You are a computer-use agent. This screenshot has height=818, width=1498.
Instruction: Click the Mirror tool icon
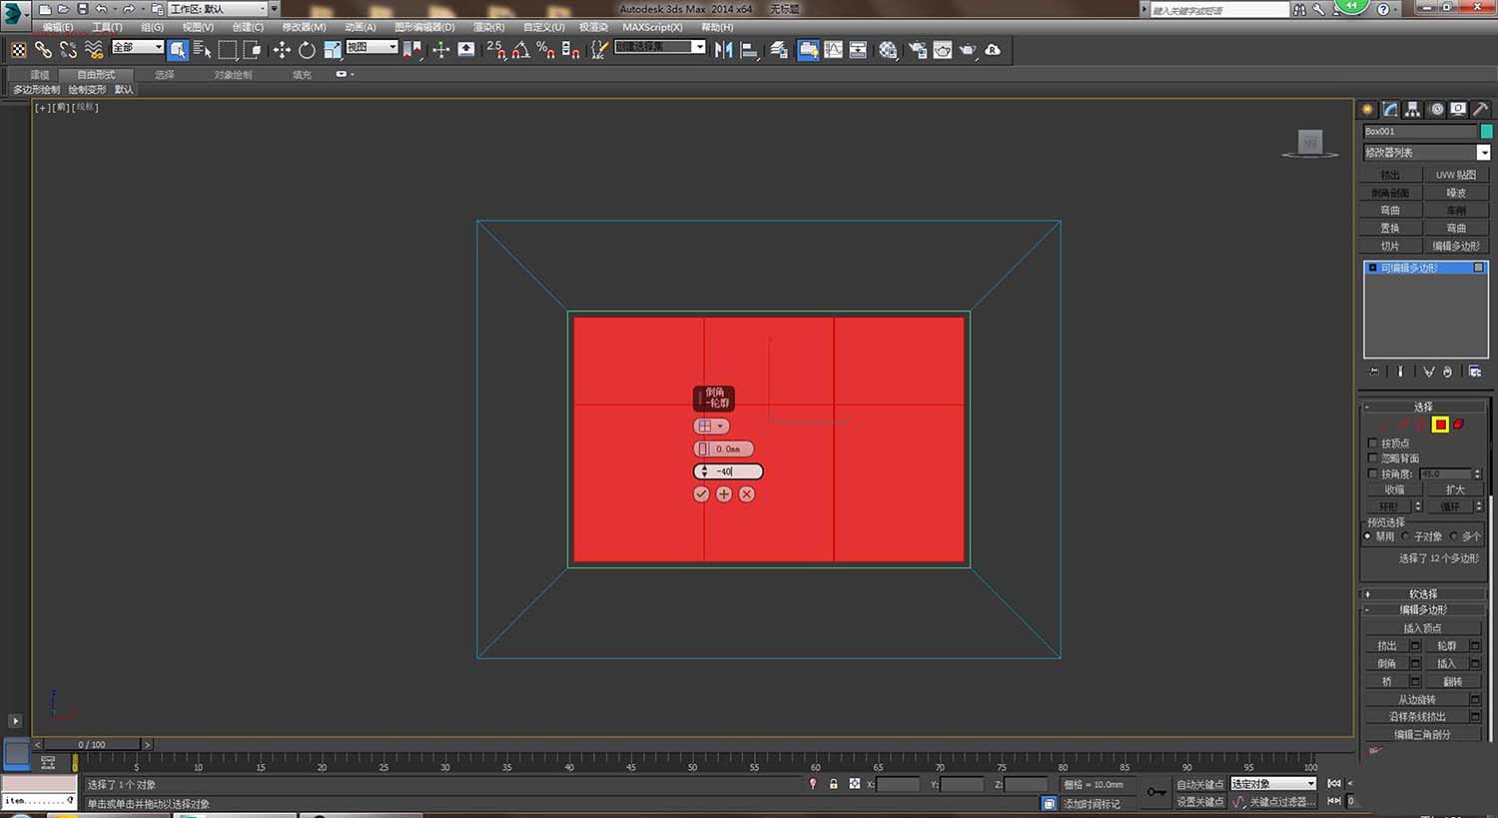tap(724, 50)
